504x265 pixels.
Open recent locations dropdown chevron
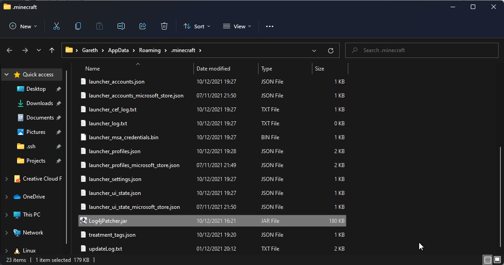pos(39,50)
